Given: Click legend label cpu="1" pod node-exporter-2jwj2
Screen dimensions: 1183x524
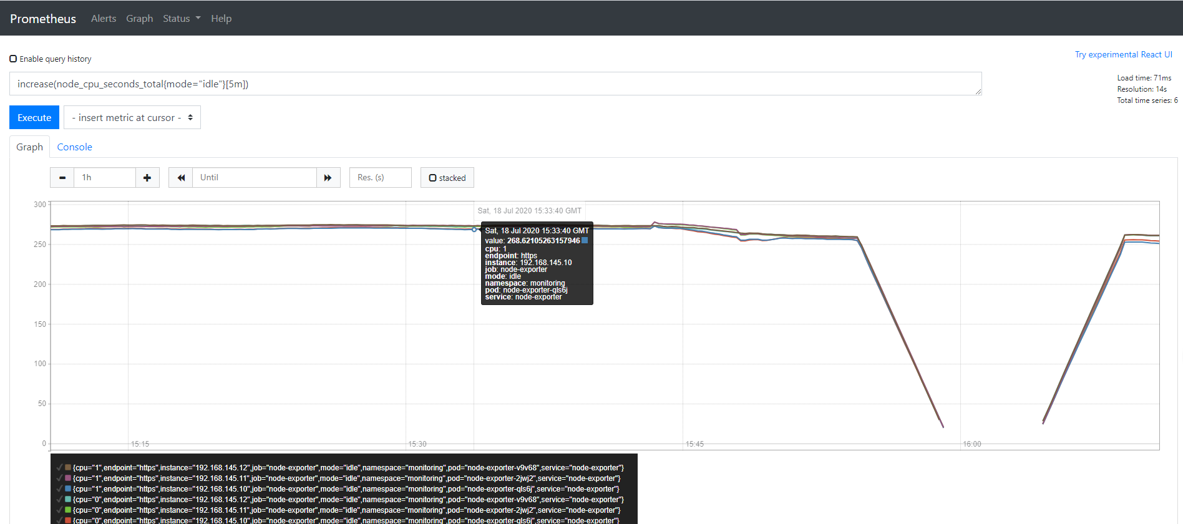Looking at the screenshot, I should pos(347,478).
